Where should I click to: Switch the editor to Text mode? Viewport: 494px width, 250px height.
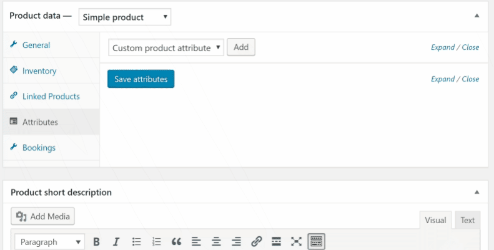(x=467, y=220)
